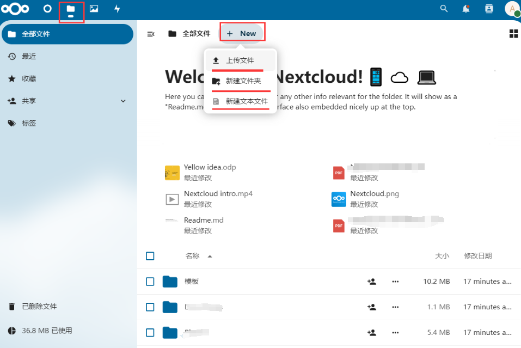
Task: Sort by 修改日期 column
Action: point(478,256)
